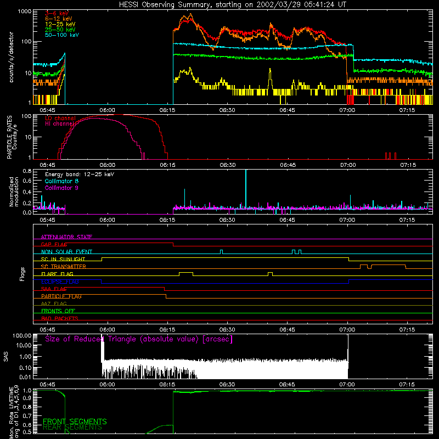
Task: Select the cyan 50-100 keV legend entry
Action: pyautogui.click(x=62, y=35)
